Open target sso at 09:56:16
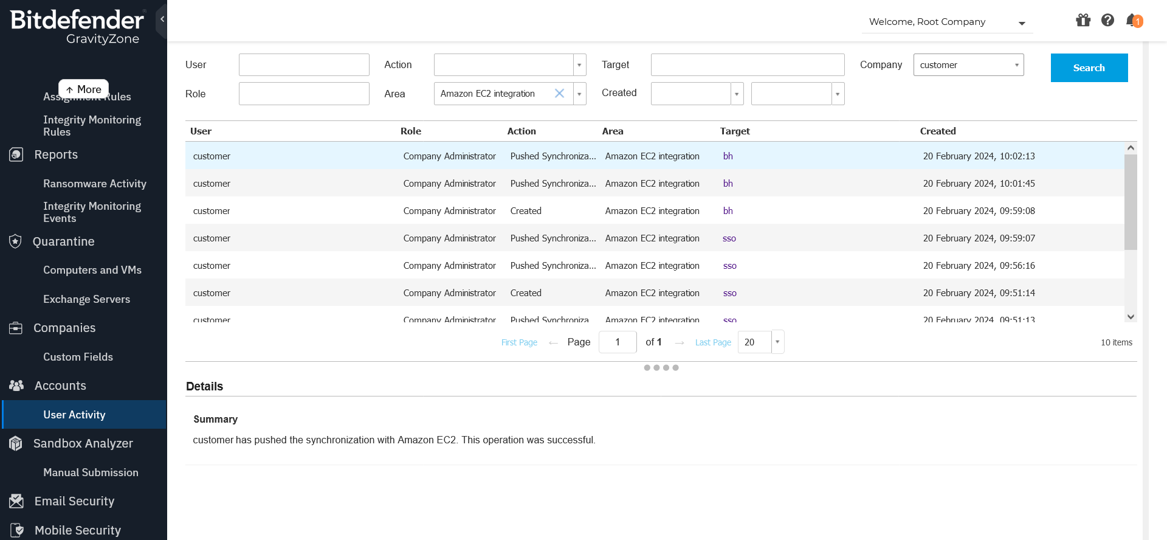Viewport: 1167px width, 540px height. click(729, 266)
